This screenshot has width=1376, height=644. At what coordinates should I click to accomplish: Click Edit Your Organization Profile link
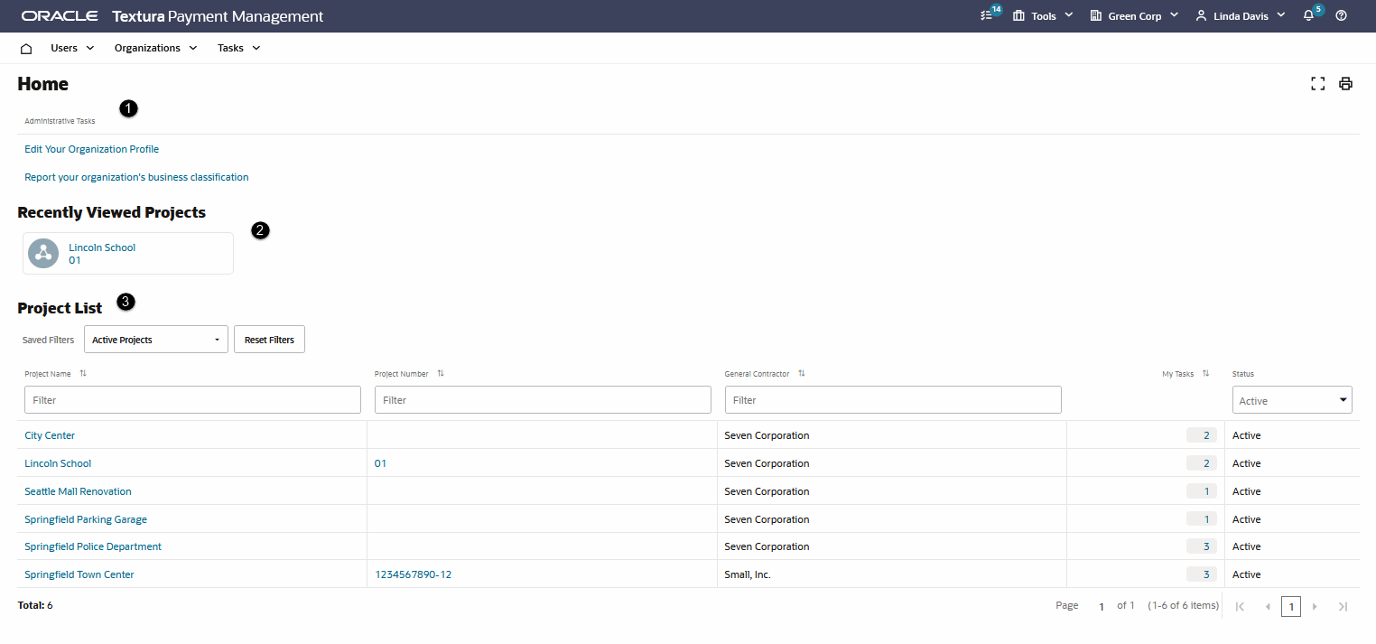pyautogui.click(x=91, y=149)
